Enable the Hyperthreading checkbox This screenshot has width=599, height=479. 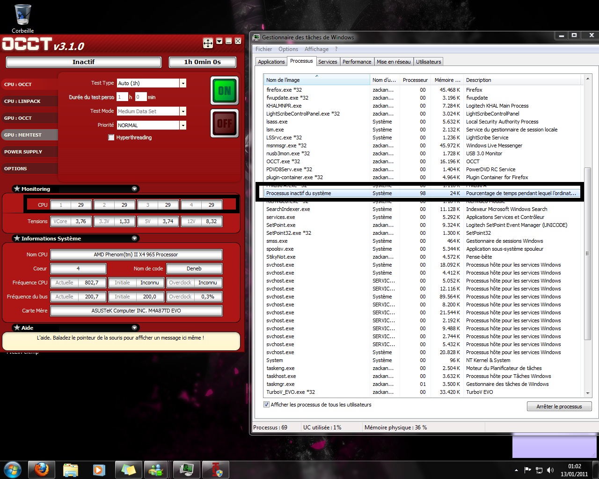click(x=111, y=138)
